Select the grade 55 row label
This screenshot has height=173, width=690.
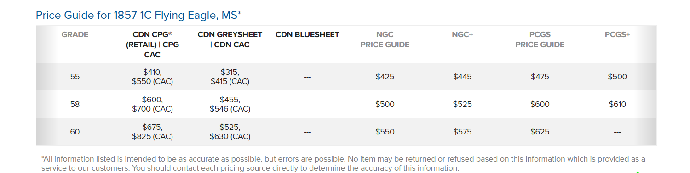tap(75, 77)
